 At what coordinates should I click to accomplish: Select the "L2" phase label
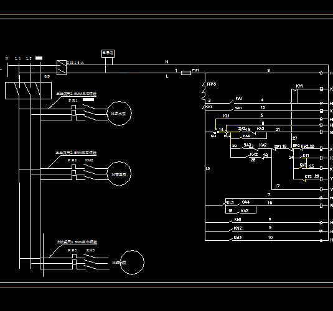[x=29, y=58]
